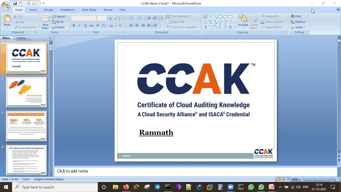Screen dimensions: 341x192
Task: Center the text
Action: coord(137,26)
